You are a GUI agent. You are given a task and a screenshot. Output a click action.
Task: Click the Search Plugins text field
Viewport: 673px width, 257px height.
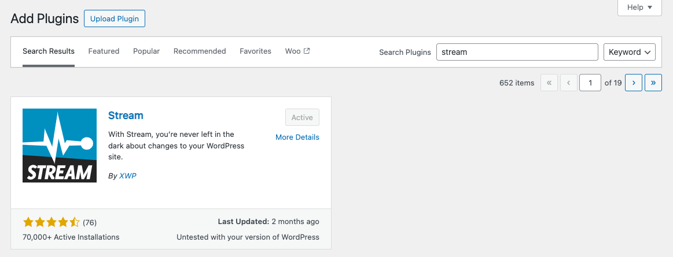[x=517, y=52]
